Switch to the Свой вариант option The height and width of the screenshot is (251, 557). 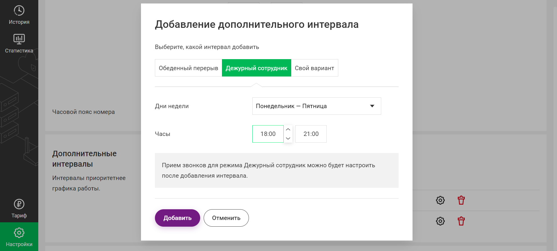(314, 68)
